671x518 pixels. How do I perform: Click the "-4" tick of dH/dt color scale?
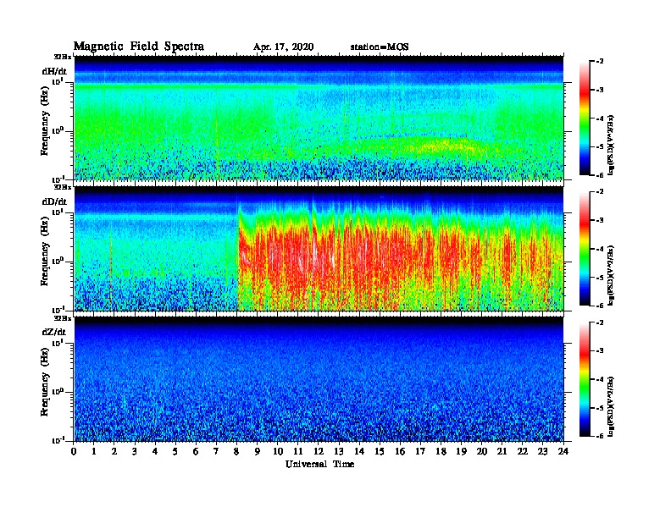(x=600, y=118)
